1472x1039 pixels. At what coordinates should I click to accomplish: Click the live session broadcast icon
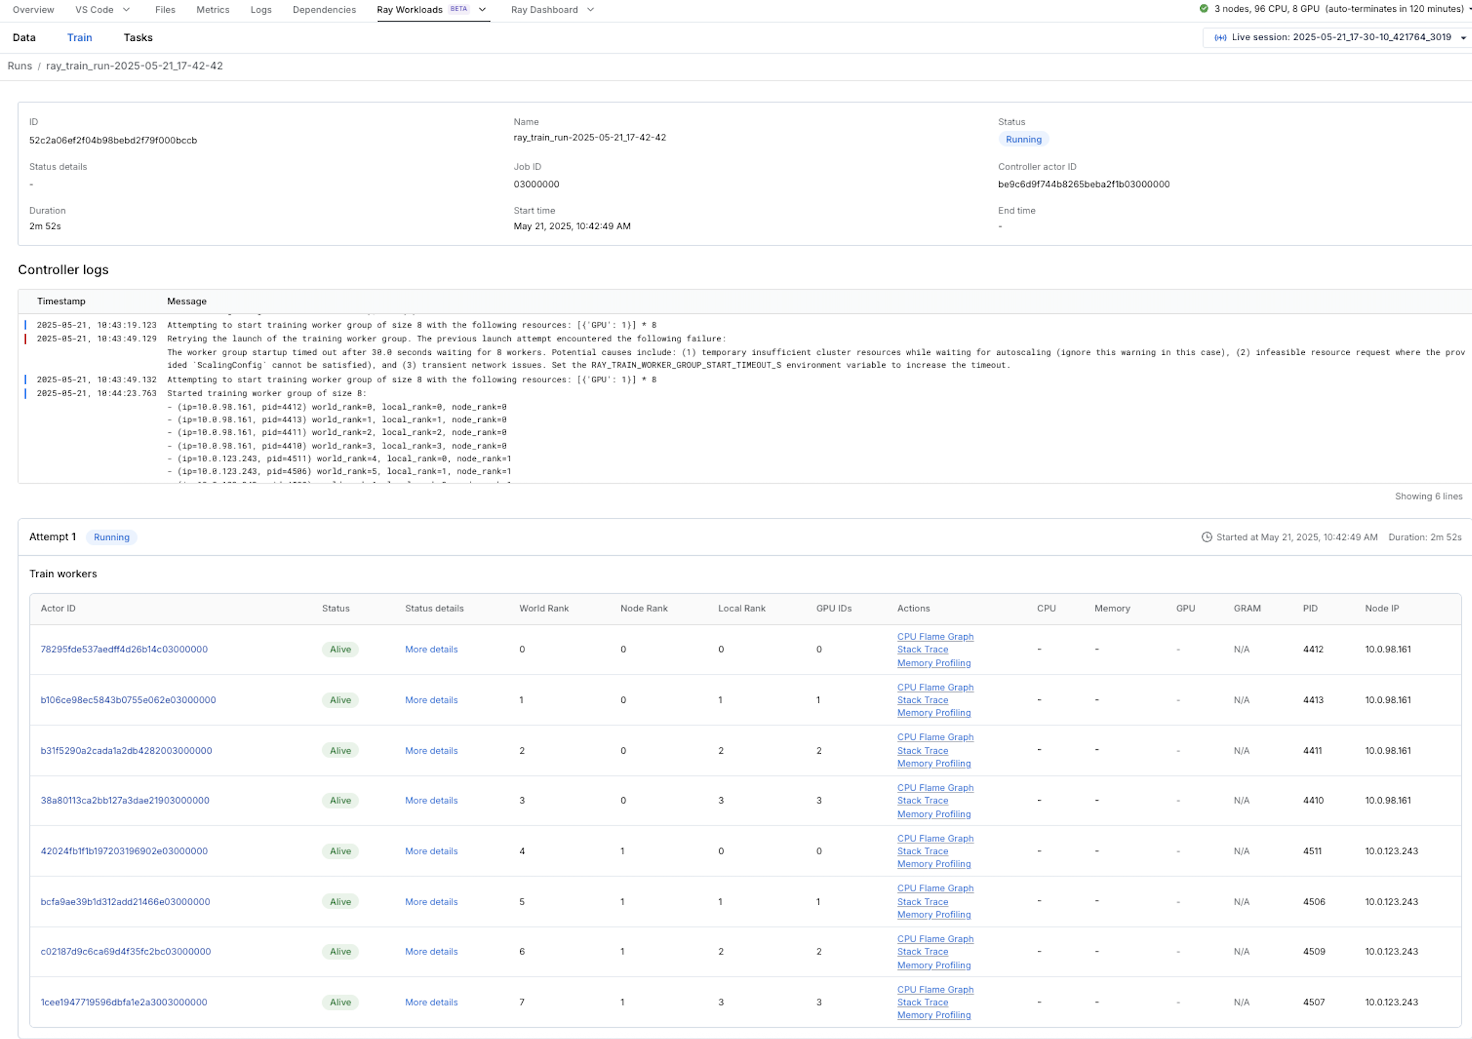pyautogui.click(x=1220, y=38)
